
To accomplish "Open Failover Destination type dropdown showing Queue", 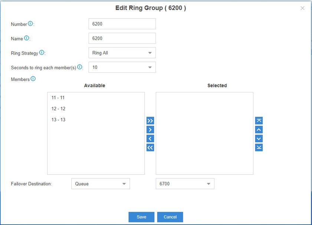I will point(101,183).
